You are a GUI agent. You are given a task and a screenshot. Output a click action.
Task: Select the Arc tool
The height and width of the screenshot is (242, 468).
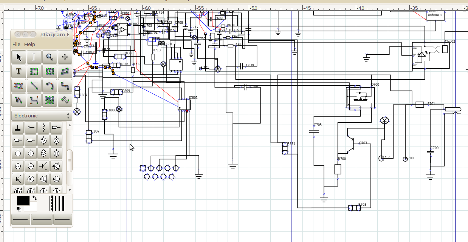(x=49, y=86)
